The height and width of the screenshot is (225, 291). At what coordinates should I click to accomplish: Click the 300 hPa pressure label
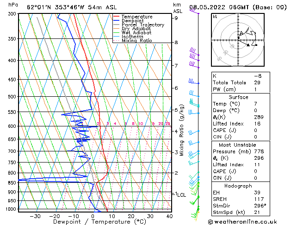[12, 14]
